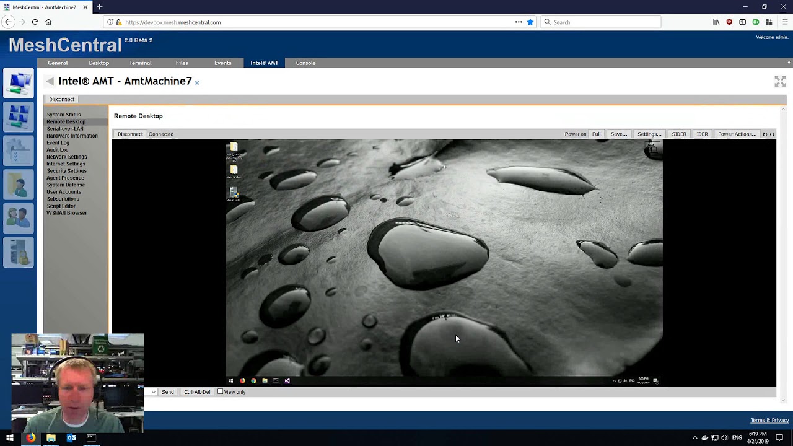Open the key combination dropdown beside Send
The height and width of the screenshot is (446, 793).
point(152,392)
